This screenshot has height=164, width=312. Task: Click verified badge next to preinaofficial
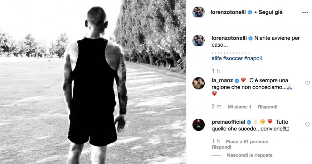[249, 122]
